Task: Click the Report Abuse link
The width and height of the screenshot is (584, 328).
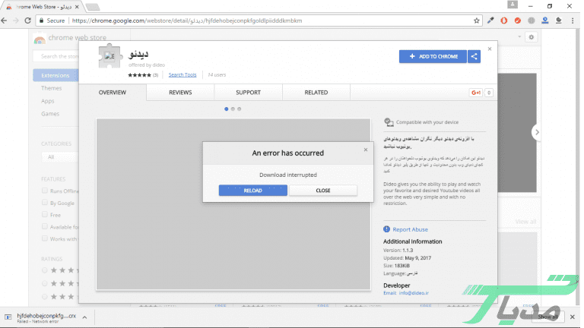Action: (x=410, y=229)
